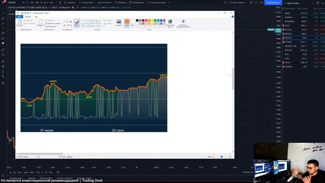Select the Text tool in Paint
This screenshot has width=325, height=183.
tap(71, 21)
